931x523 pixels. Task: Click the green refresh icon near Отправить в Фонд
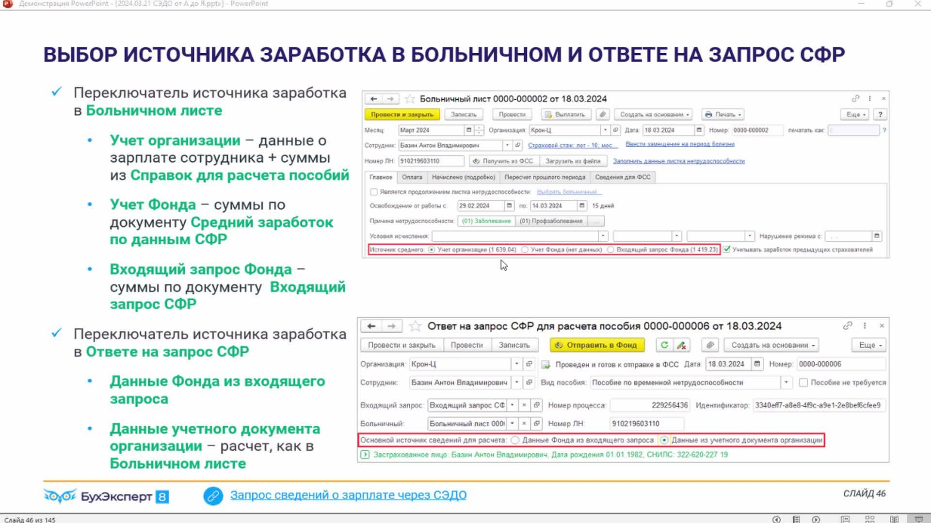664,345
